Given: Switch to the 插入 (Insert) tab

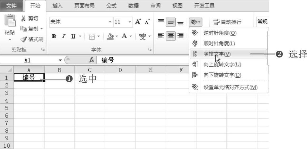Looking at the screenshot, I should tap(57, 6).
